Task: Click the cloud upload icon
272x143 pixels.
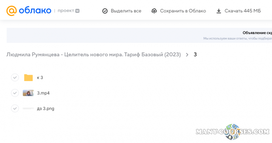Action: (154, 11)
